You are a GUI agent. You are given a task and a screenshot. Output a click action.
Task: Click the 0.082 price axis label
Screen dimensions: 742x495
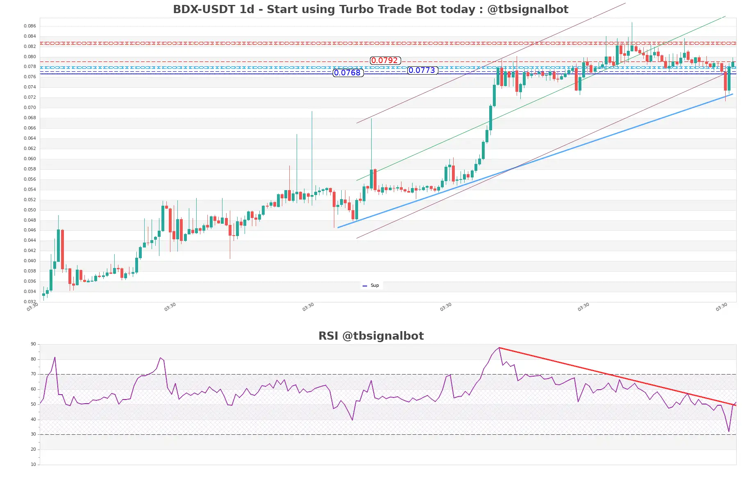tap(30, 47)
